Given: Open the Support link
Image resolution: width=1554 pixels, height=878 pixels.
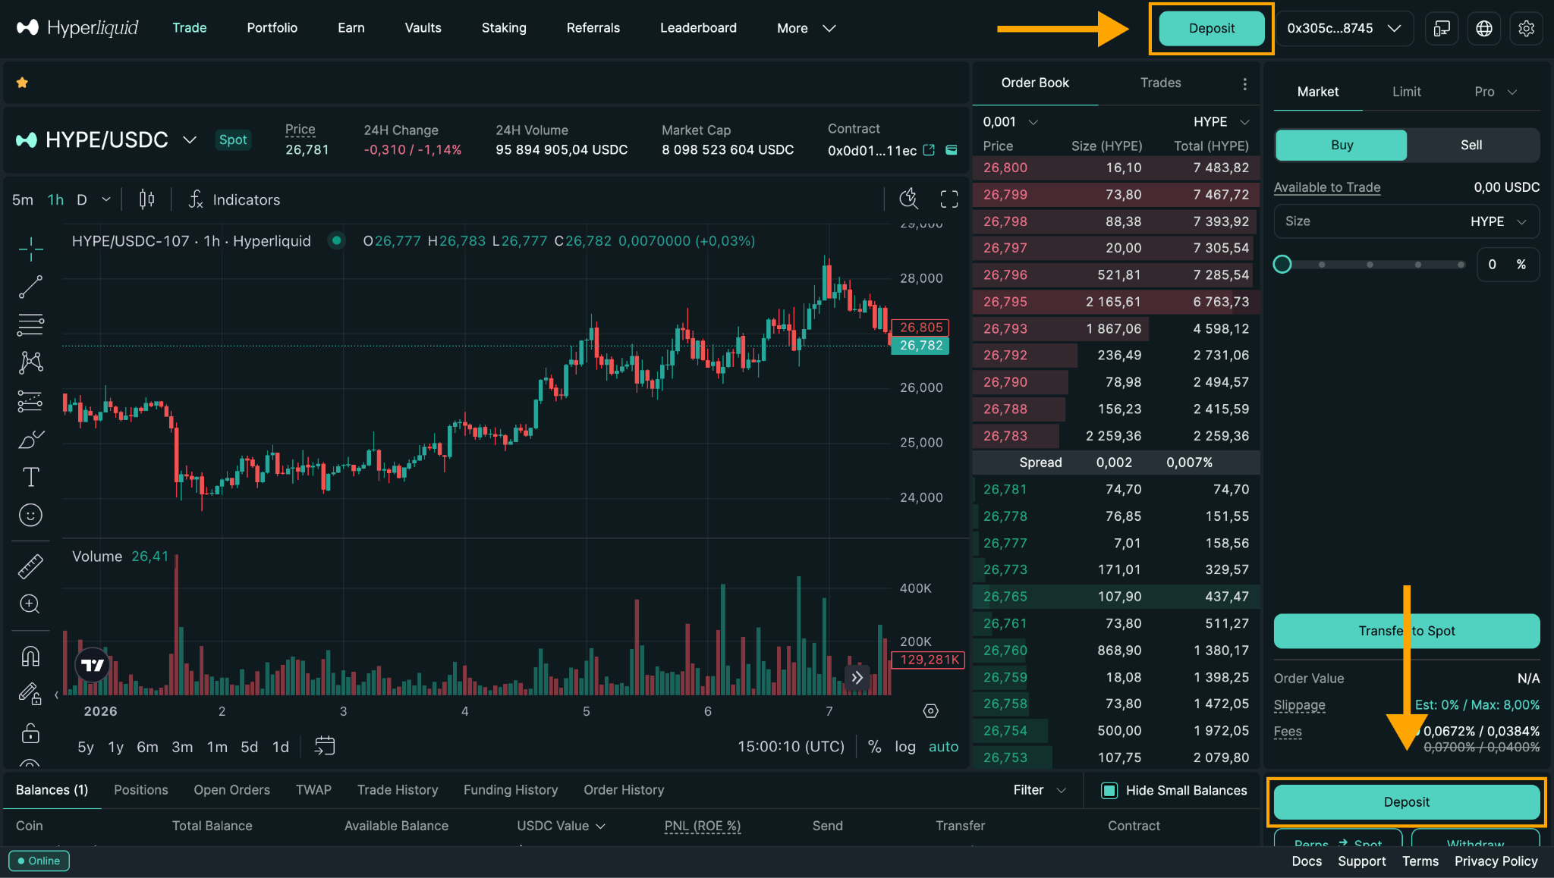Looking at the screenshot, I should point(1361,861).
